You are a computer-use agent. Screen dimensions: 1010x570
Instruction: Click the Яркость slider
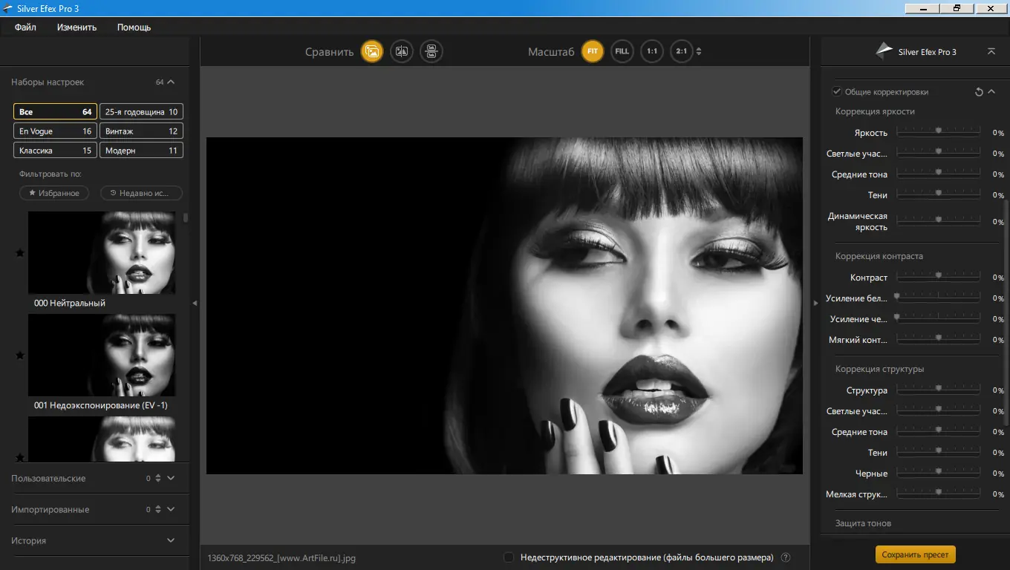(938, 133)
